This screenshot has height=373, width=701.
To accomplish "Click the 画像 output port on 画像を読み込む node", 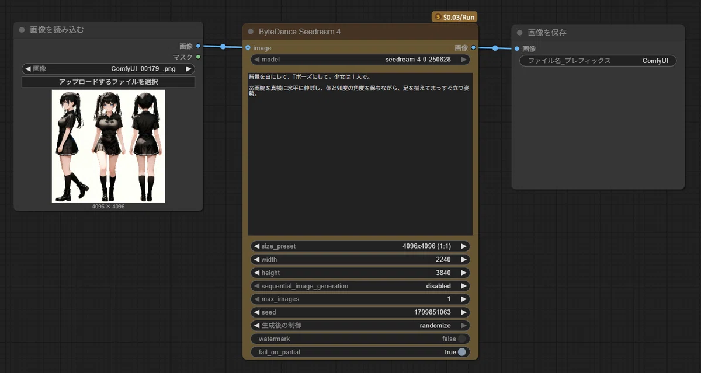I will tap(198, 46).
